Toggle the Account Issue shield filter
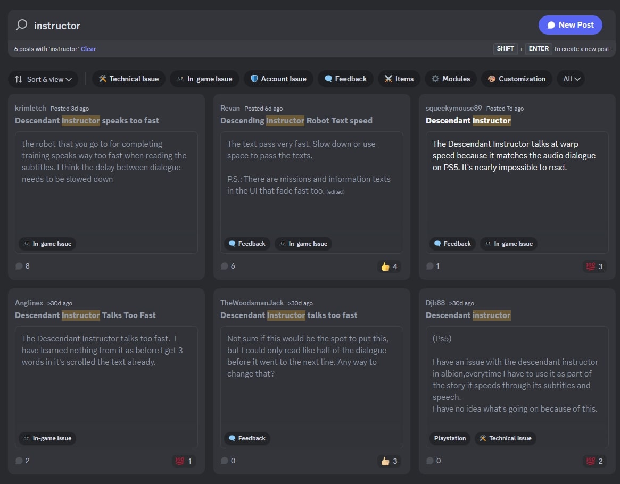620x484 pixels. (x=278, y=79)
